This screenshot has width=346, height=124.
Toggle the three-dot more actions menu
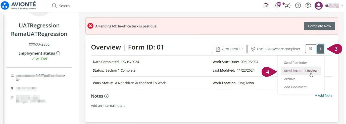click(x=321, y=49)
